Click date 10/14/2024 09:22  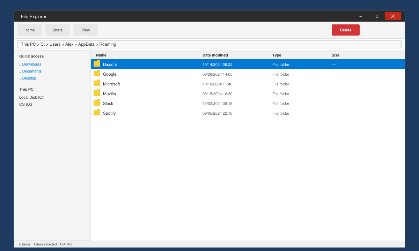click(x=218, y=64)
